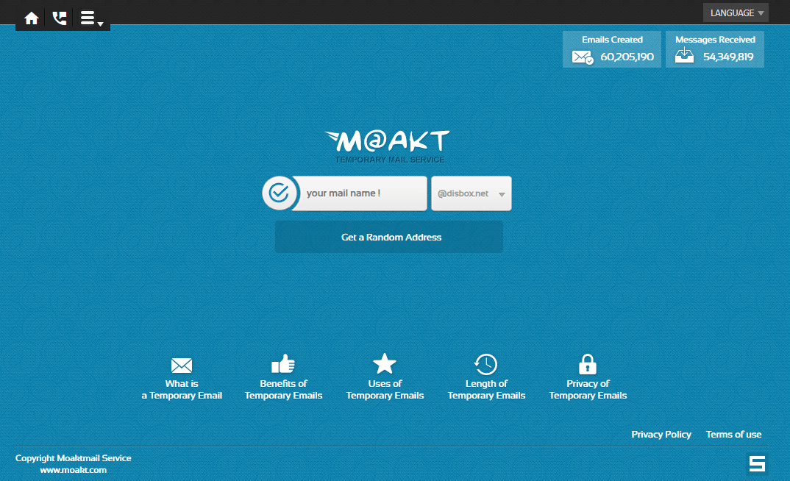This screenshot has width=790, height=481.
Task: Select the envelope icon above What is
Action: click(x=181, y=364)
